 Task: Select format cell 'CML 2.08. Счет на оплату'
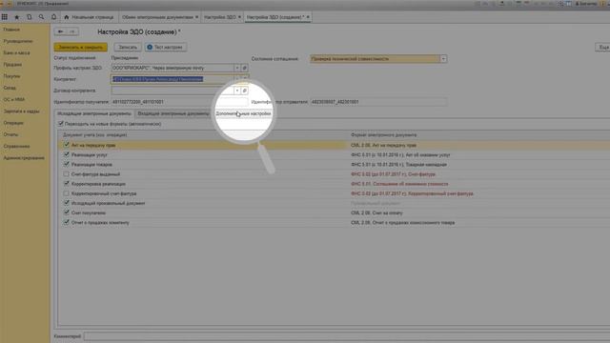(x=376, y=213)
